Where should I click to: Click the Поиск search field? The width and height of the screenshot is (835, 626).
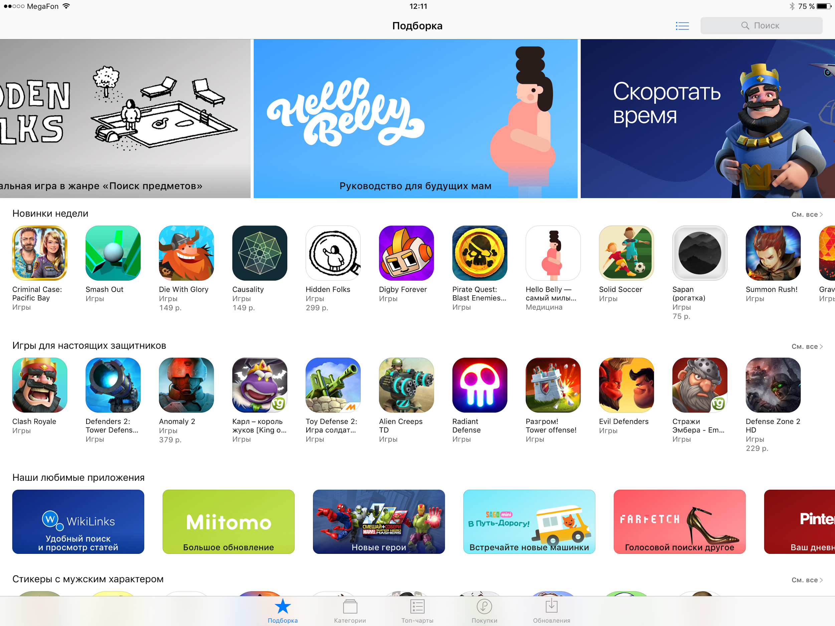click(762, 26)
